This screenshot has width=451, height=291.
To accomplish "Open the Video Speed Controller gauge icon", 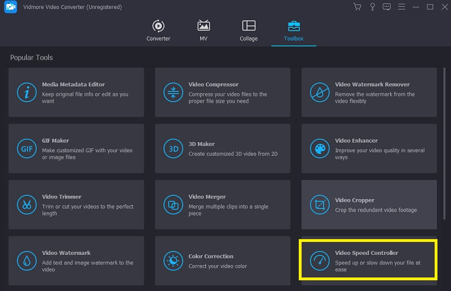I will (320, 261).
